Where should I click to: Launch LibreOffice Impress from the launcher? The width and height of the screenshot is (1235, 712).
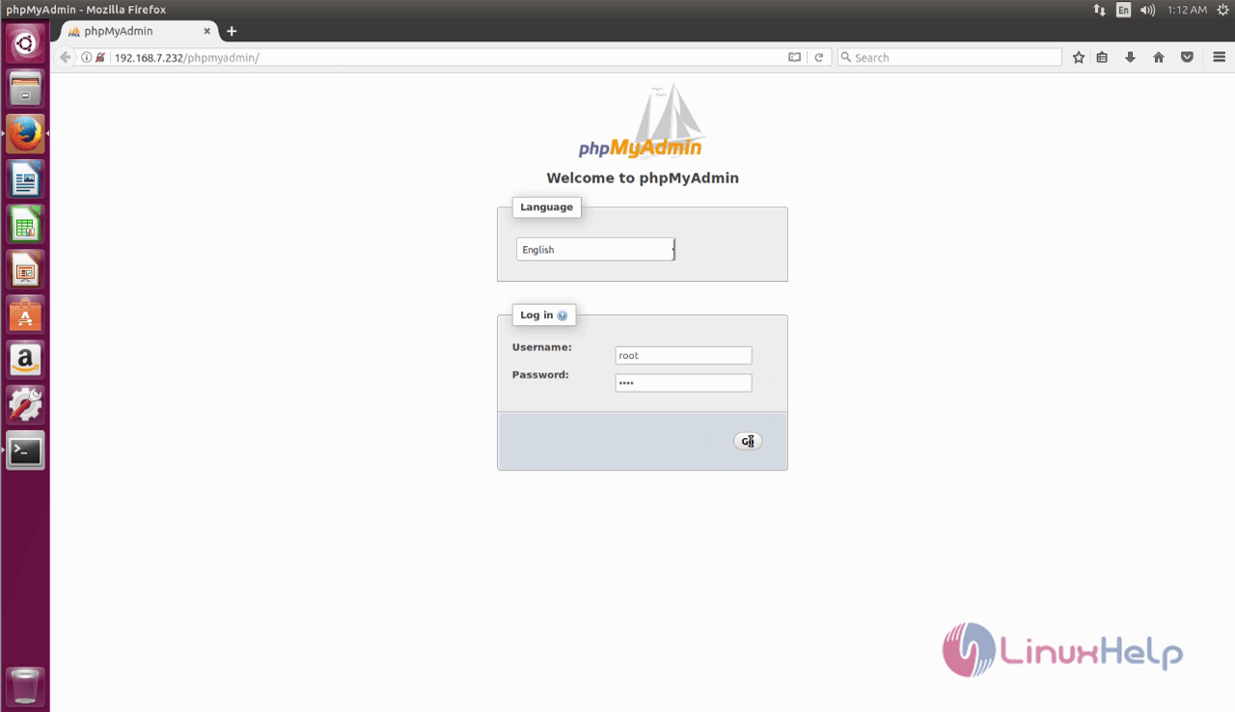click(x=25, y=270)
